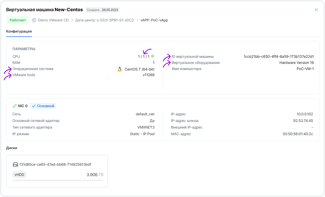Open the Конфигурация tab

click(19, 31)
